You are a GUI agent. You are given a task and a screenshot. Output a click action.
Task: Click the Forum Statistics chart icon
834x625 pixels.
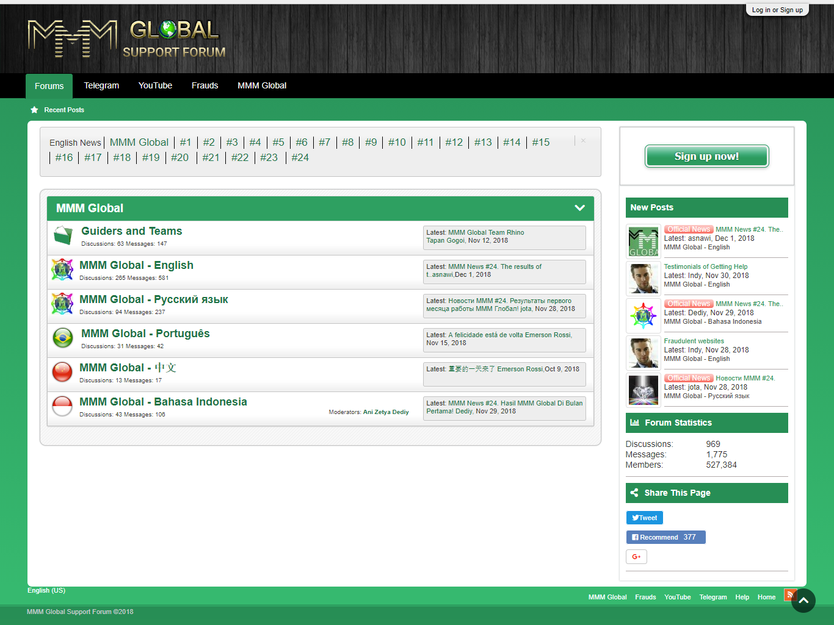(x=634, y=423)
